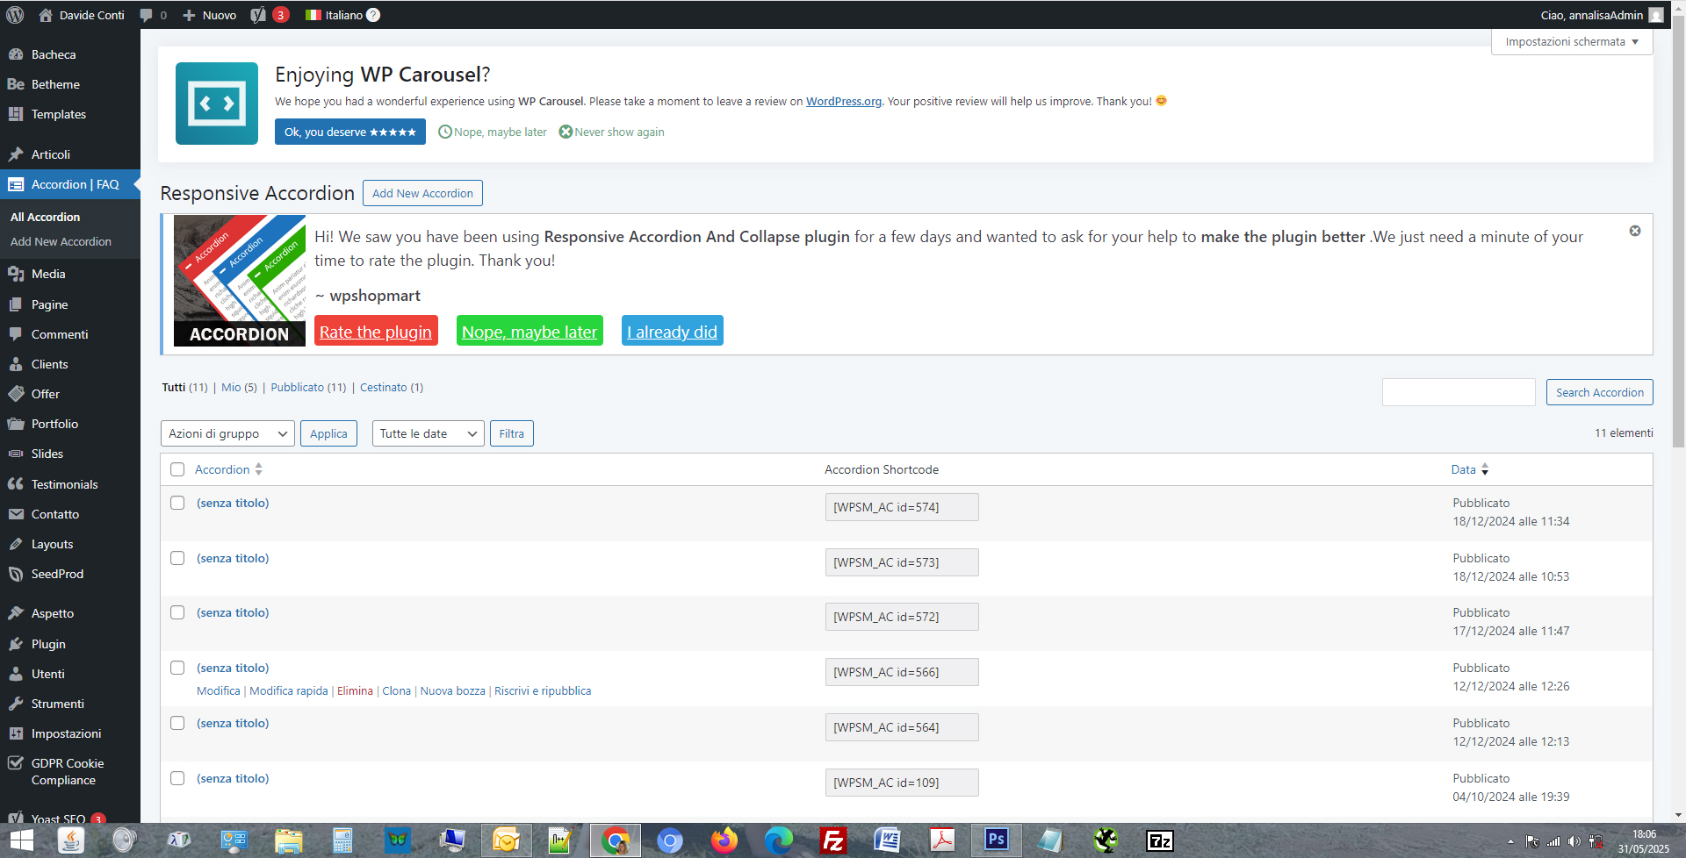Click the Commenti sidebar icon

[16, 334]
